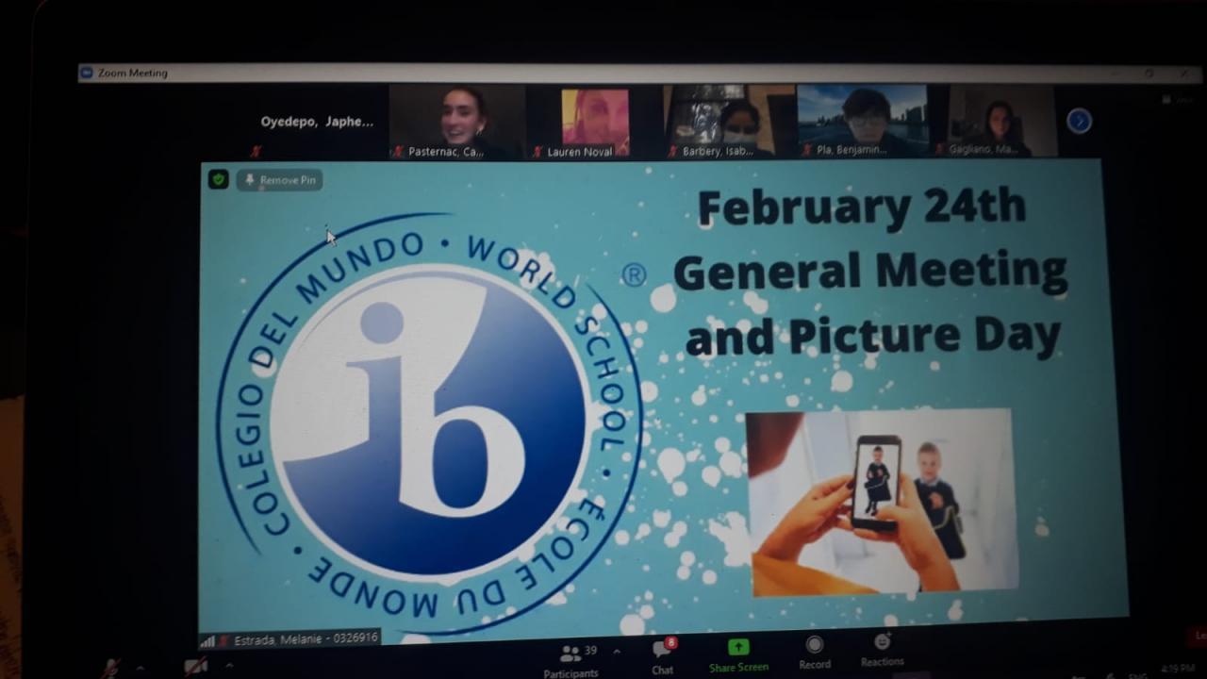
Task: Toggle the microphone mute button
Action: [x=111, y=667]
